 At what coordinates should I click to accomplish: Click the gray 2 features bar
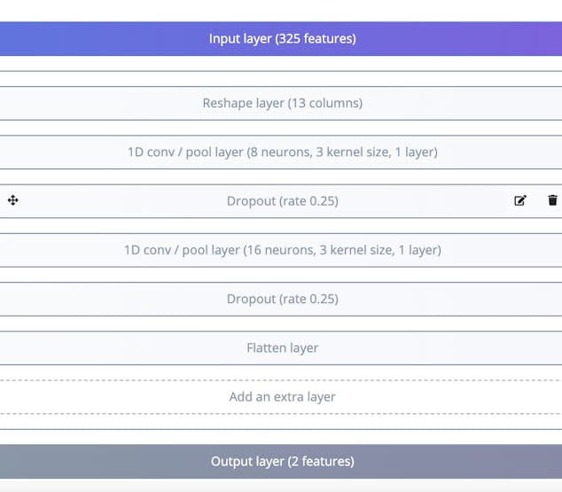282,461
